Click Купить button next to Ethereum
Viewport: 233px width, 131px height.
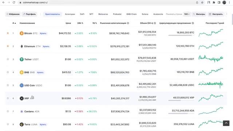(46, 46)
